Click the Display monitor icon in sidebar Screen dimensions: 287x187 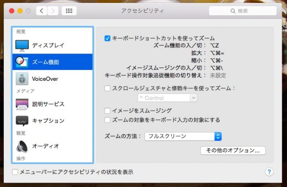(x=22, y=45)
